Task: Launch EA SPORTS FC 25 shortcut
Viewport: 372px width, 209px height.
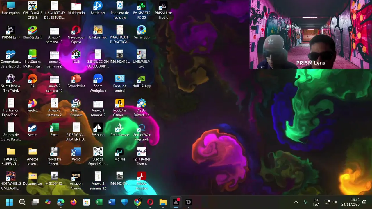Action: 142,10
